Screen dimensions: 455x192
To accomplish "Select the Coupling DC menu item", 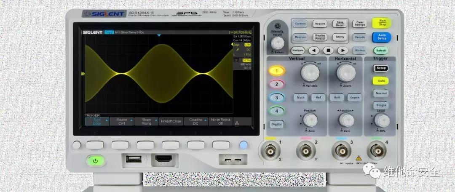I will [x=196, y=121].
